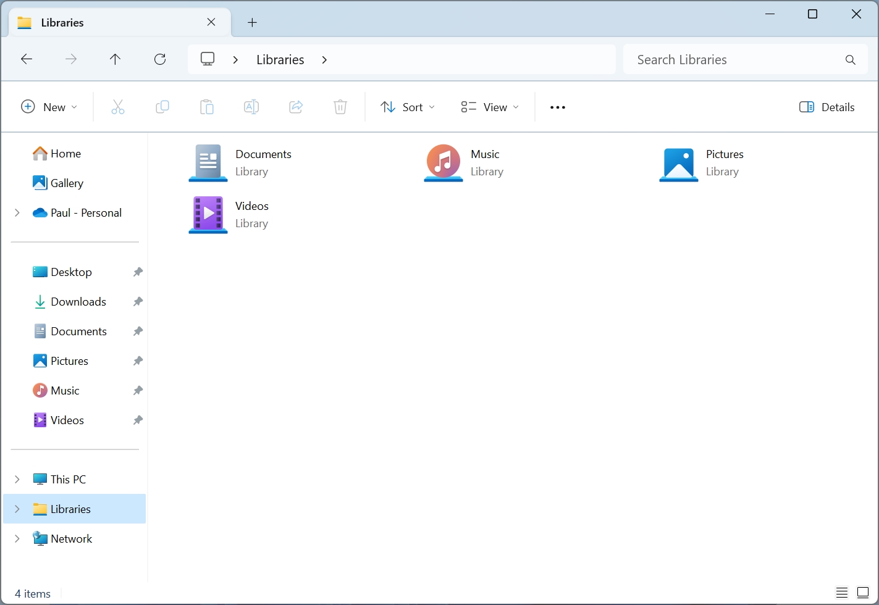Click the Delete trash can icon
This screenshot has height=605, width=879.
click(x=340, y=107)
